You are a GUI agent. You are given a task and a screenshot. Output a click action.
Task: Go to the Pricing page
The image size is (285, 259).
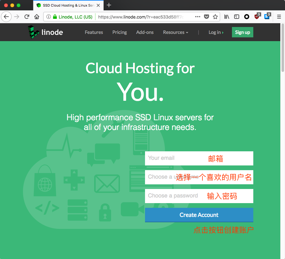click(120, 32)
